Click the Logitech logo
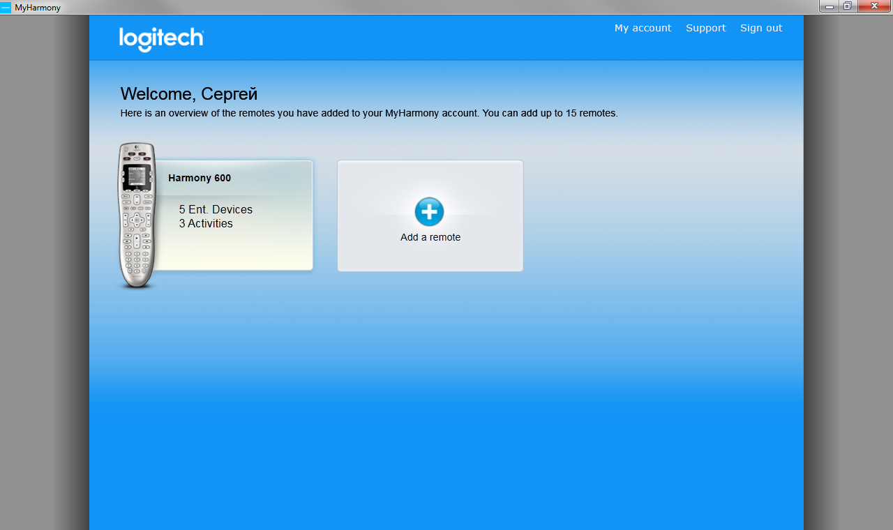 click(161, 39)
